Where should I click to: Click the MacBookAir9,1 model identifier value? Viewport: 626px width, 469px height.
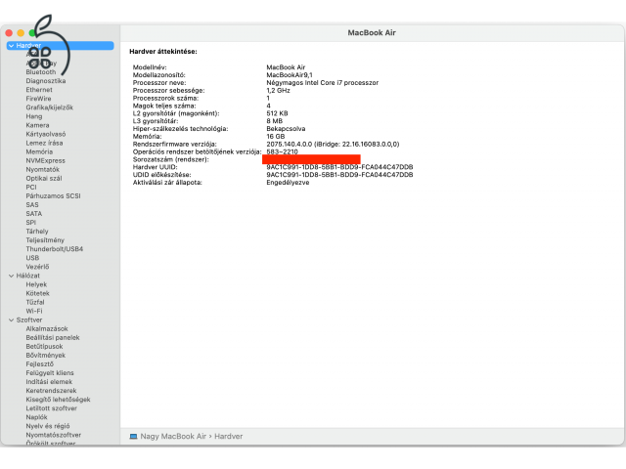[290, 75]
